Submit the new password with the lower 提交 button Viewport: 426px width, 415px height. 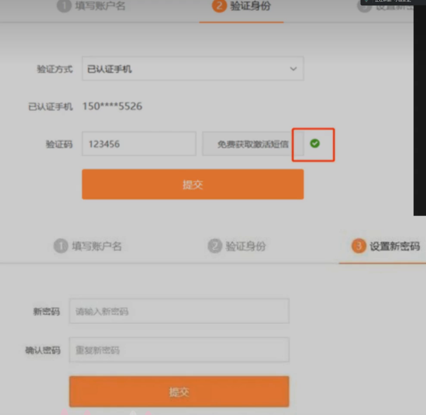[x=179, y=391]
